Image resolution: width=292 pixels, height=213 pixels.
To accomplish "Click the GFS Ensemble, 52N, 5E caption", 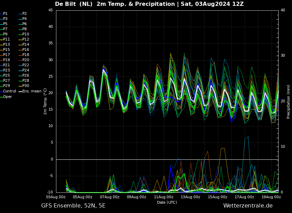I will tap(73, 206).
